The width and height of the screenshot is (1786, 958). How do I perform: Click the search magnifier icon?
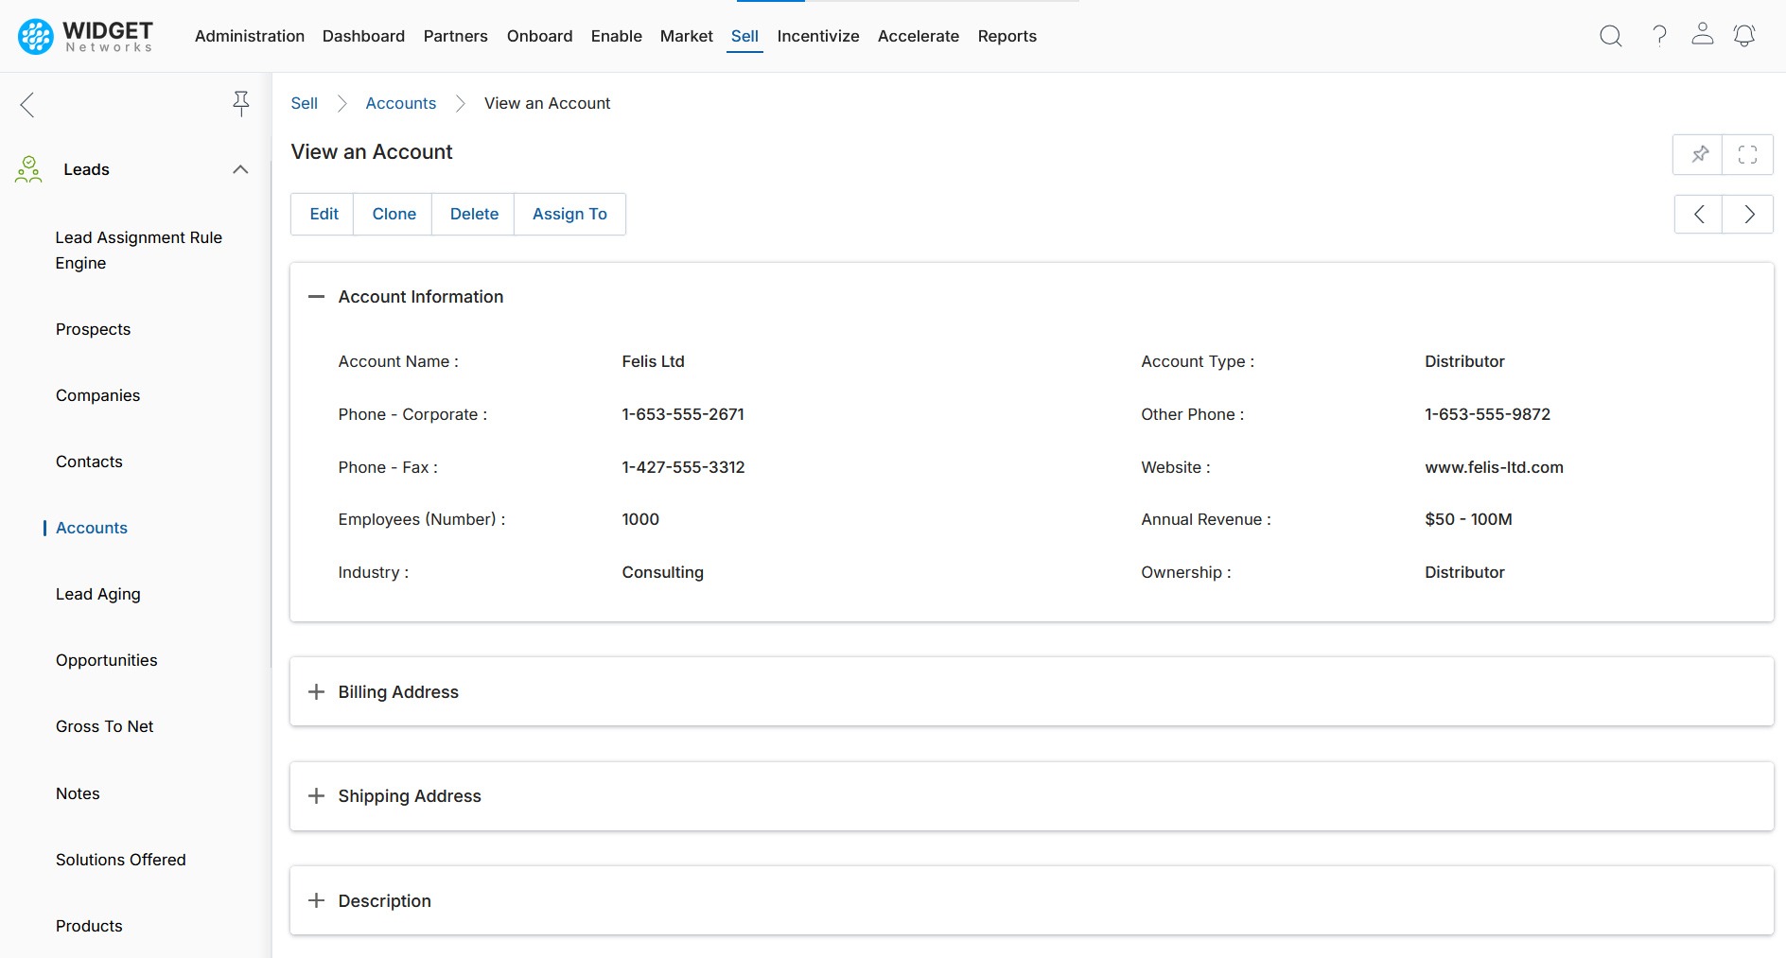click(x=1610, y=36)
